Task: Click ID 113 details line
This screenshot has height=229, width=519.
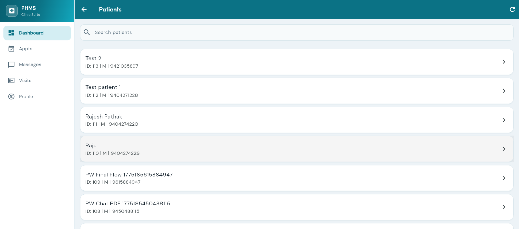Action: tap(112, 66)
